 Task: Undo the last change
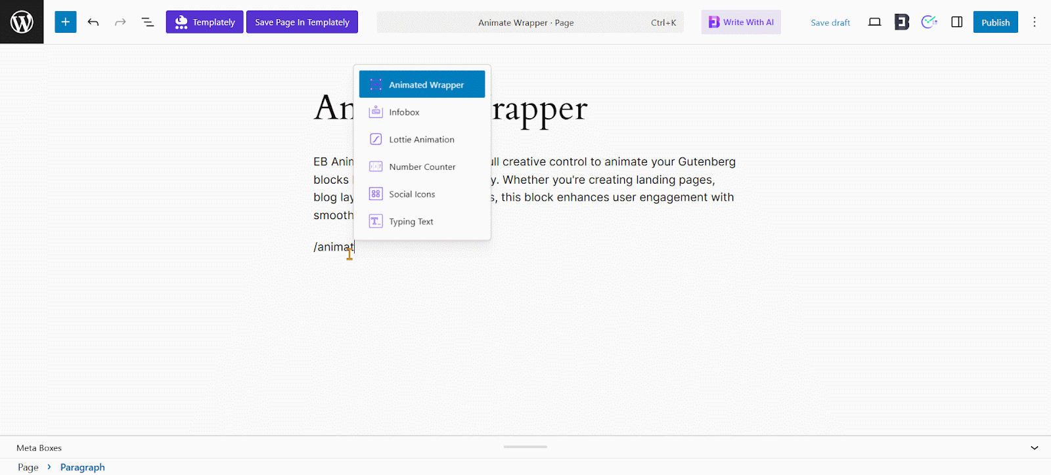click(93, 22)
